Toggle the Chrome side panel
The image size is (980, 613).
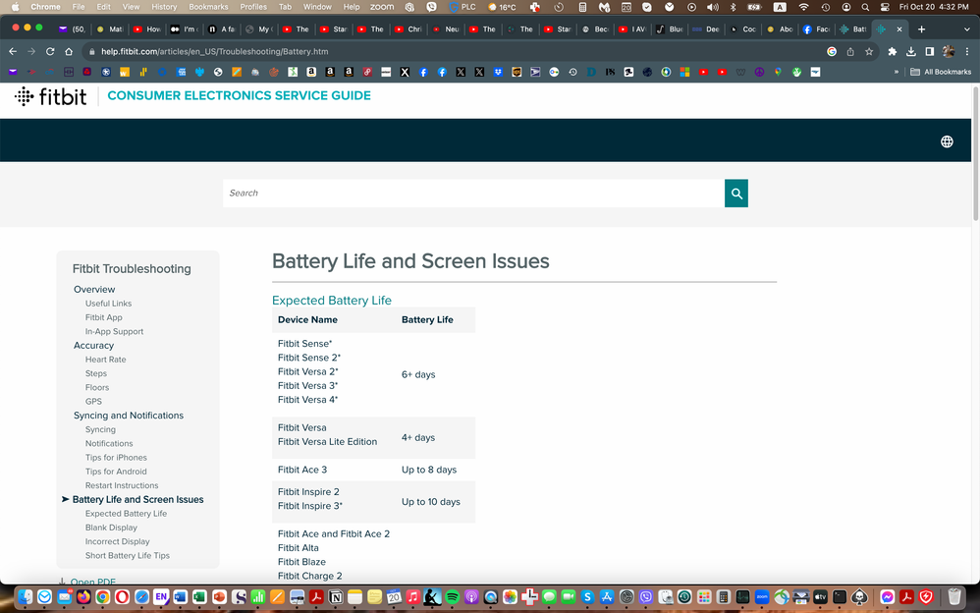[x=929, y=51]
